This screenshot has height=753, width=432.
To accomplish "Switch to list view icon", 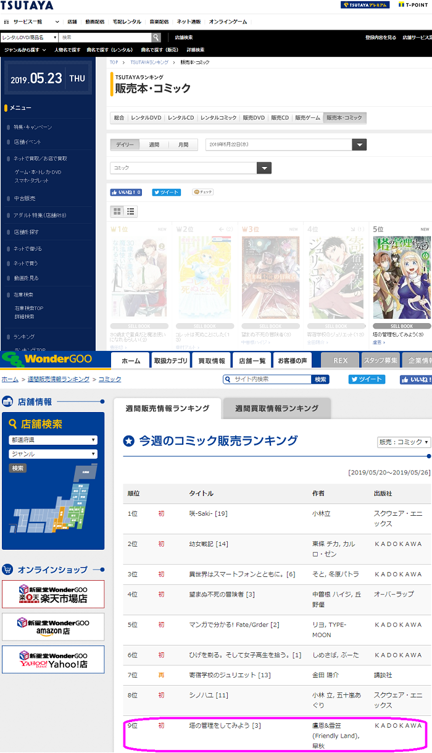I will coord(130,211).
